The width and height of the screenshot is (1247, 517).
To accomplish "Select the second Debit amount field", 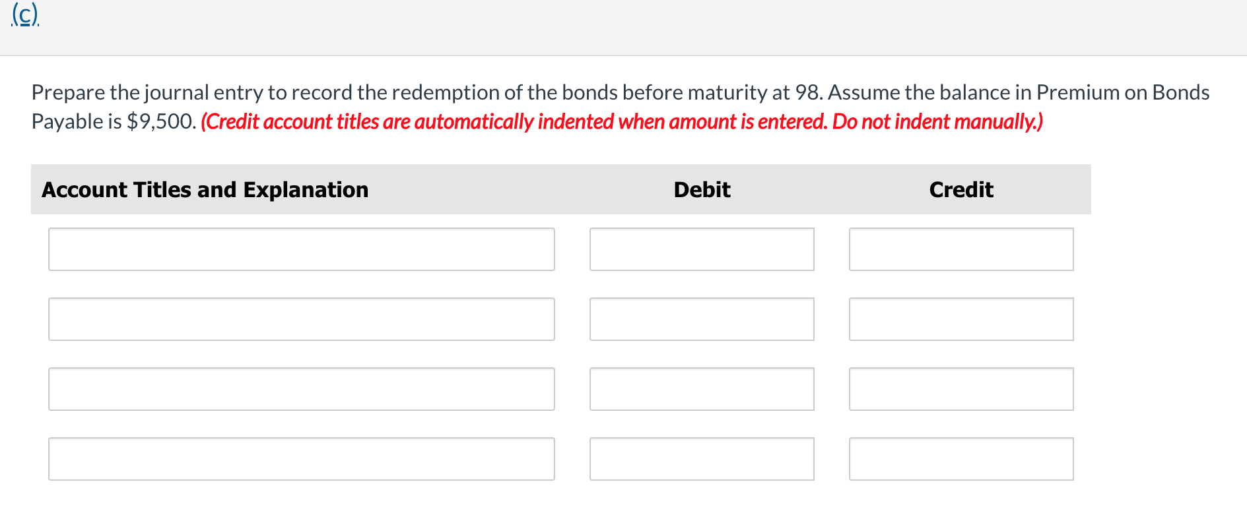I will coord(701,319).
